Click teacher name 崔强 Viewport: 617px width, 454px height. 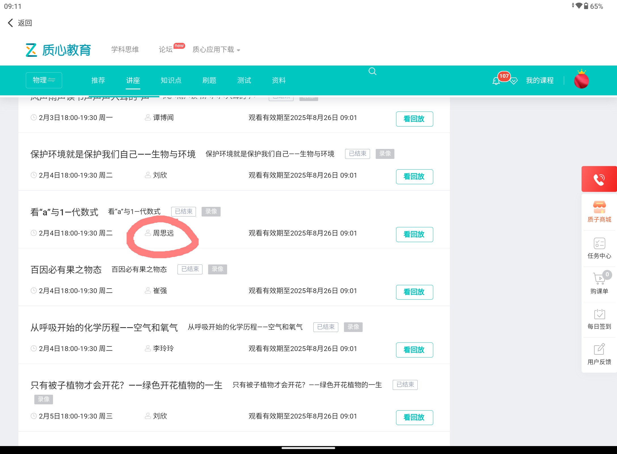(160, 291)
